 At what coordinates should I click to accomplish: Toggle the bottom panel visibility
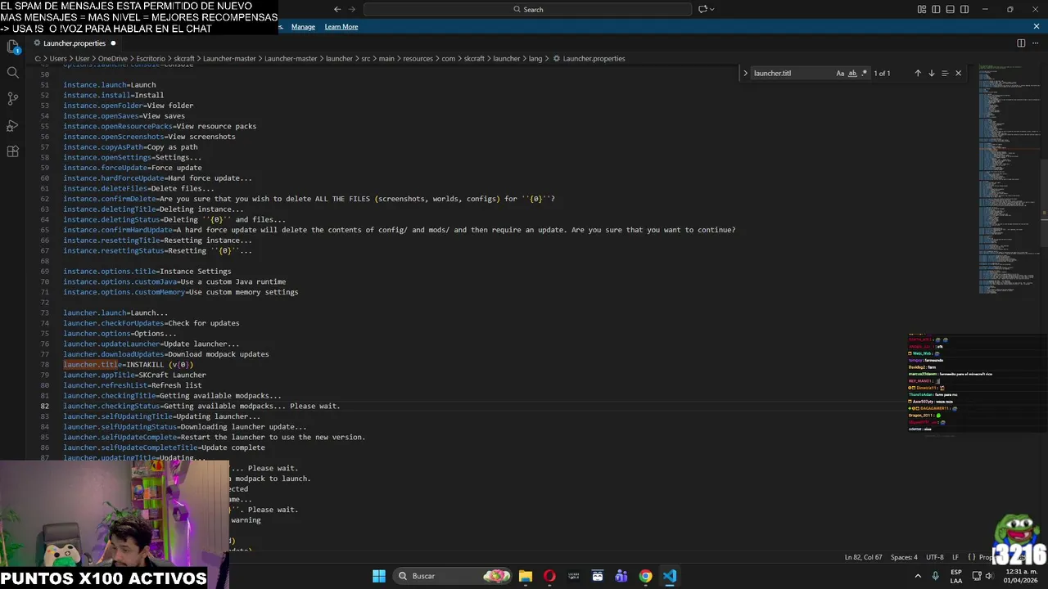[950, 9]
